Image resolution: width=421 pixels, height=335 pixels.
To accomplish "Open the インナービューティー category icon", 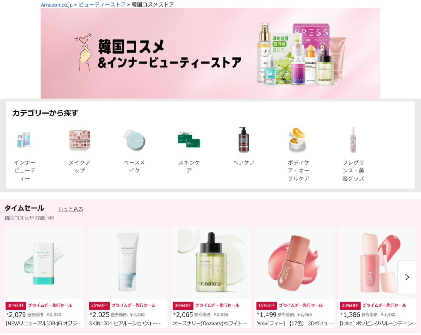I will pos(25,140).
